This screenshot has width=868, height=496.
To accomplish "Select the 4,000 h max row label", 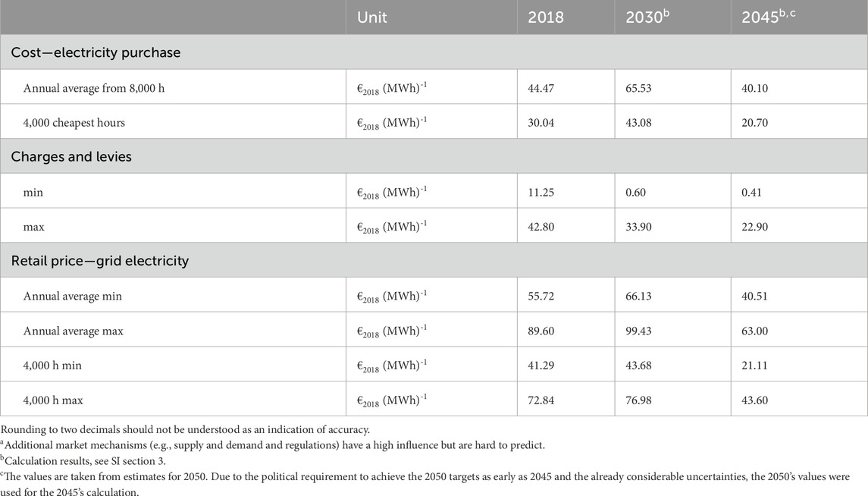I will pyautogui.click(x=53, y=400).
